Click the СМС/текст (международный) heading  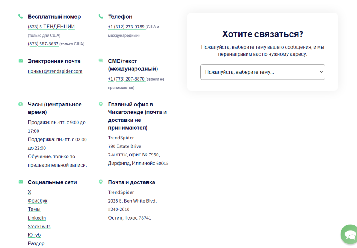tap(133, 65)
